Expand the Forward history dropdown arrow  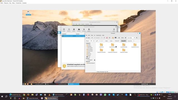(102, 38)
